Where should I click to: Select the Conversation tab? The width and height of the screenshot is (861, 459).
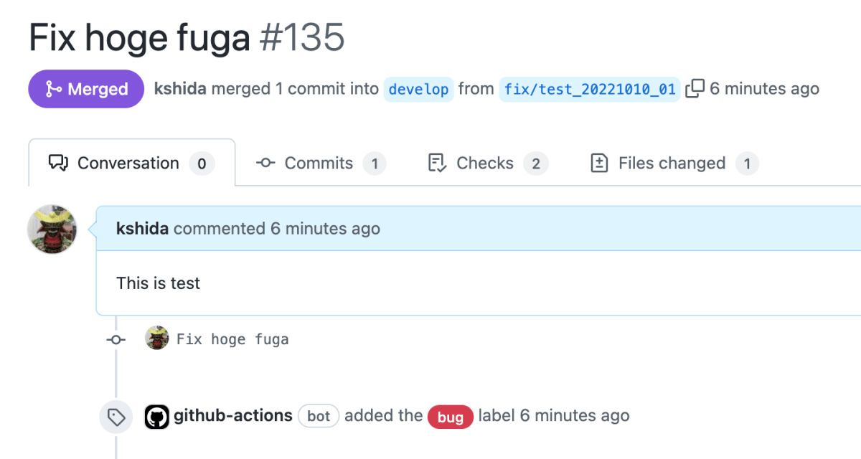(x=132, y=163)
